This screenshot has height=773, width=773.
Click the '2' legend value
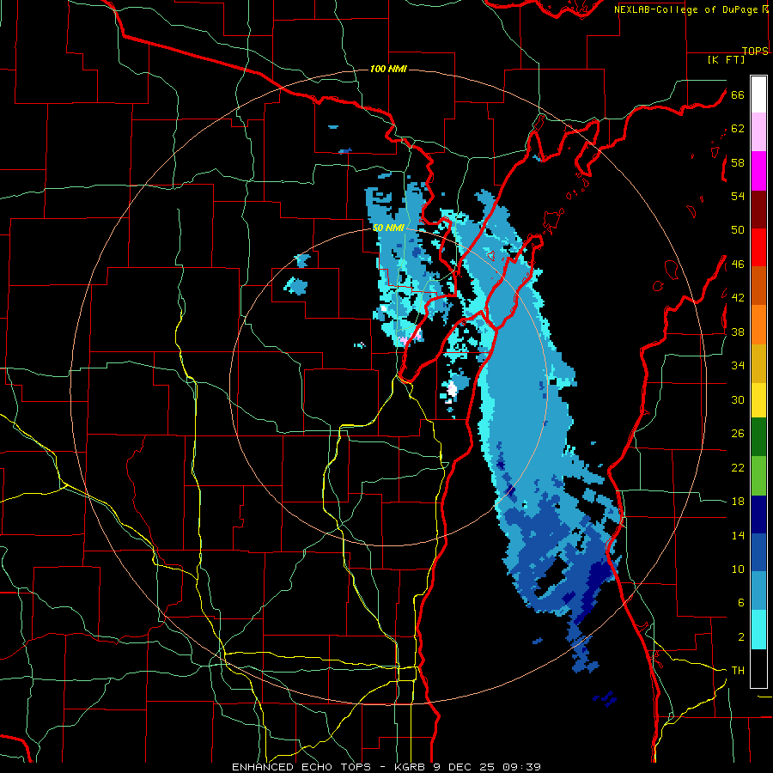pyautogui.click(x=741, y=637)
